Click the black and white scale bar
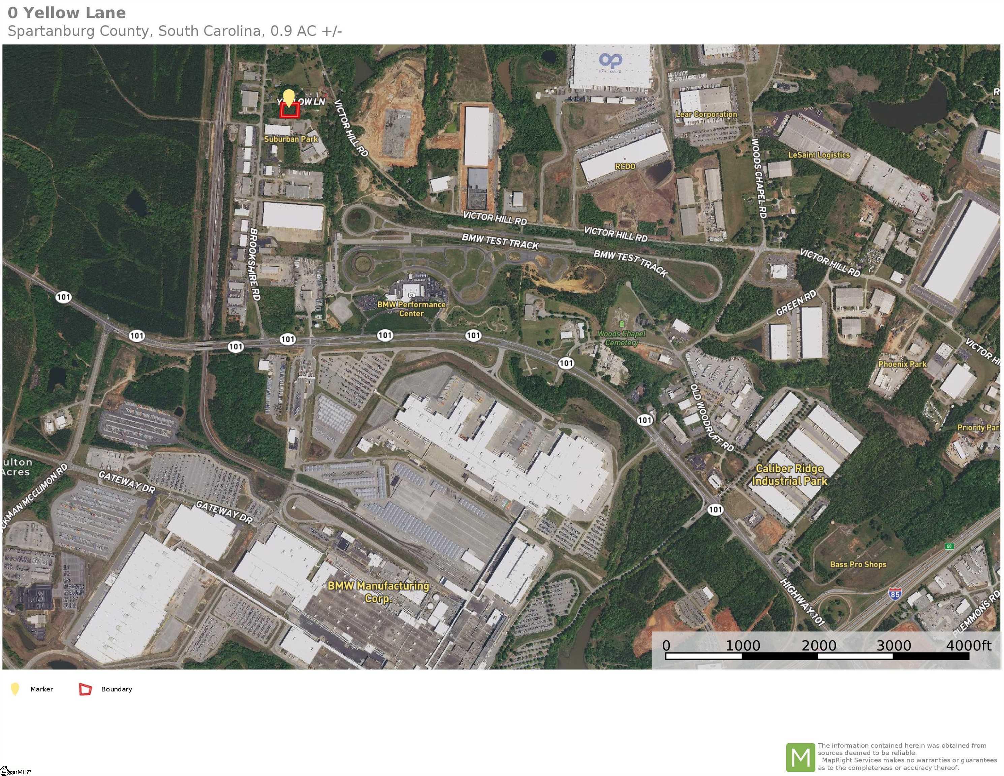The width and height of the screenshot is (1004, 776). point(817,656)
